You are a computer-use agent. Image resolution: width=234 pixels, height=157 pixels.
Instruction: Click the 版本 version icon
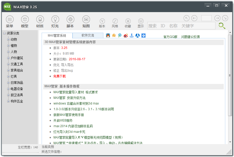tap(102, 21)
